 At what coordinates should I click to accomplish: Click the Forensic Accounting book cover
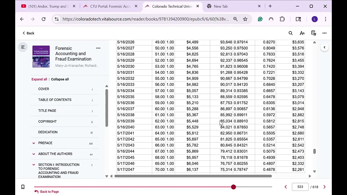(x=41, y=57)
